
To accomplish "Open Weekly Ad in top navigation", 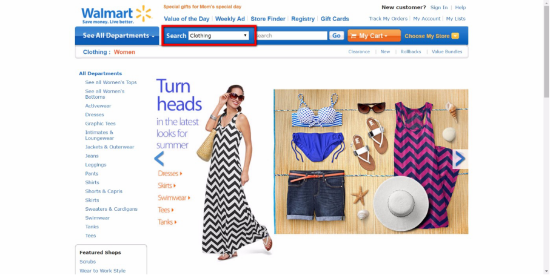I will (230, 19).
